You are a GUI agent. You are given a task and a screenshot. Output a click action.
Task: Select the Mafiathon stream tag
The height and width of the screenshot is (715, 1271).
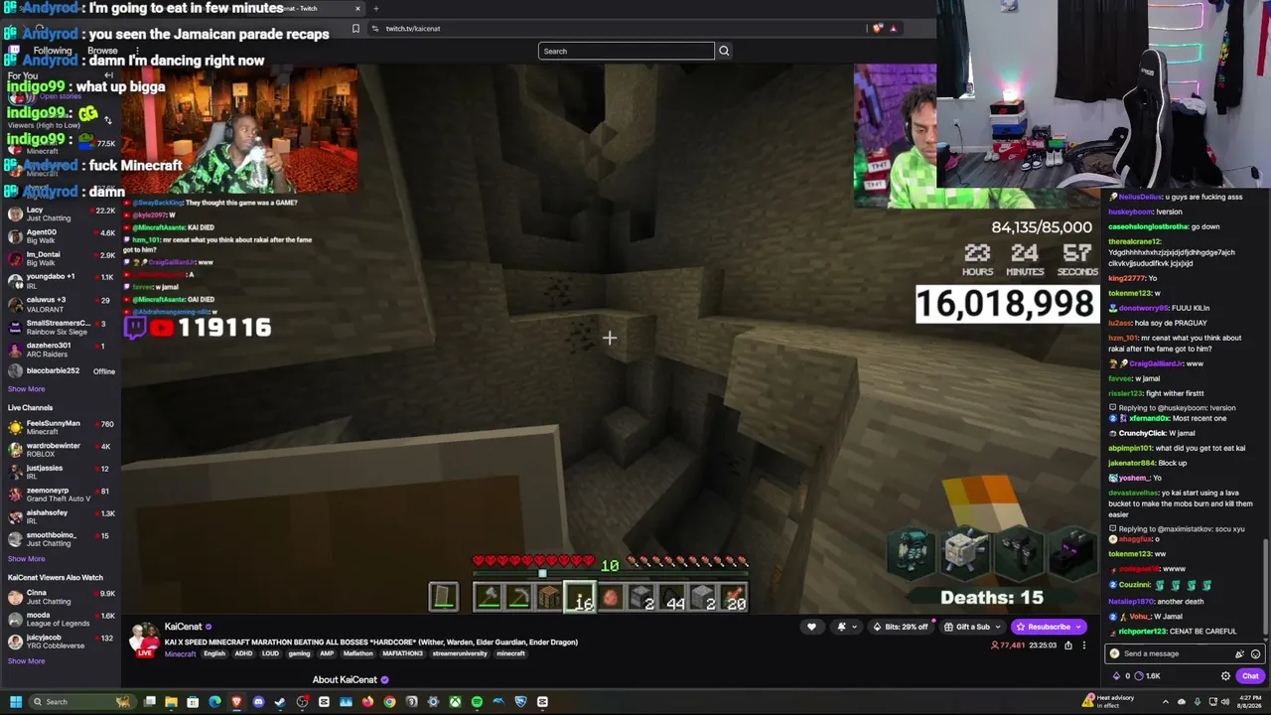click(357, 653)
